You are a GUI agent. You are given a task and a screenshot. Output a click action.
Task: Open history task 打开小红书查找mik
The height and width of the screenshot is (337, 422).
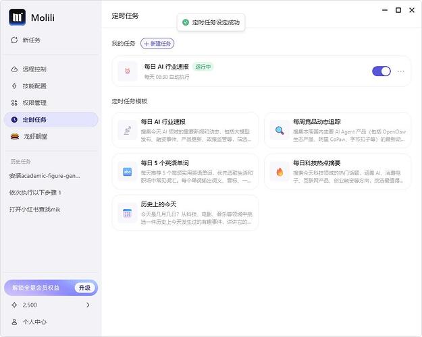pyautogui.click(x=34, y=210)
